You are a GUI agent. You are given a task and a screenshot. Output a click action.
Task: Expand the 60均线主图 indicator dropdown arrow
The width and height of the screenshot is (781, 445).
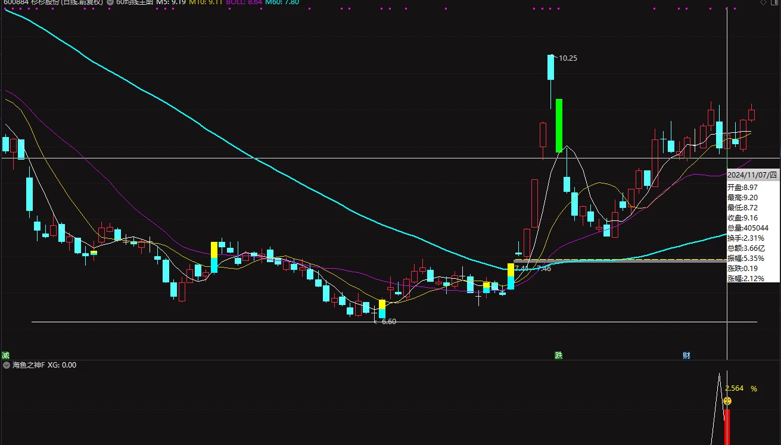pos(110,2)
